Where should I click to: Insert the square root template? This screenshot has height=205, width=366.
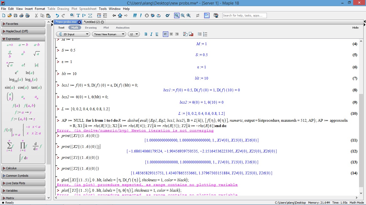[x=37, y=54]
